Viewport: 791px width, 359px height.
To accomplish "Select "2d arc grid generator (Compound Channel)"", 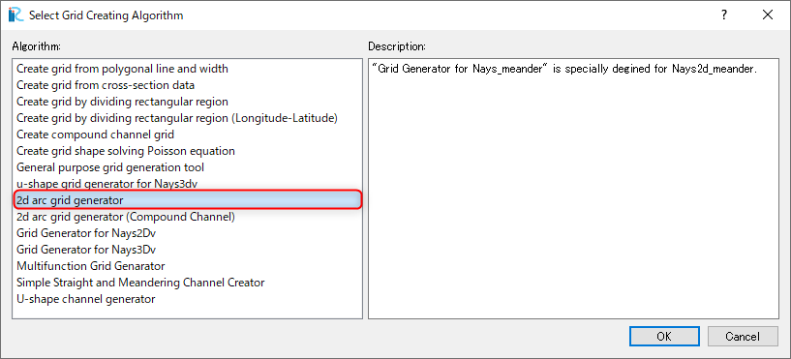I will (x=126, y=217).
